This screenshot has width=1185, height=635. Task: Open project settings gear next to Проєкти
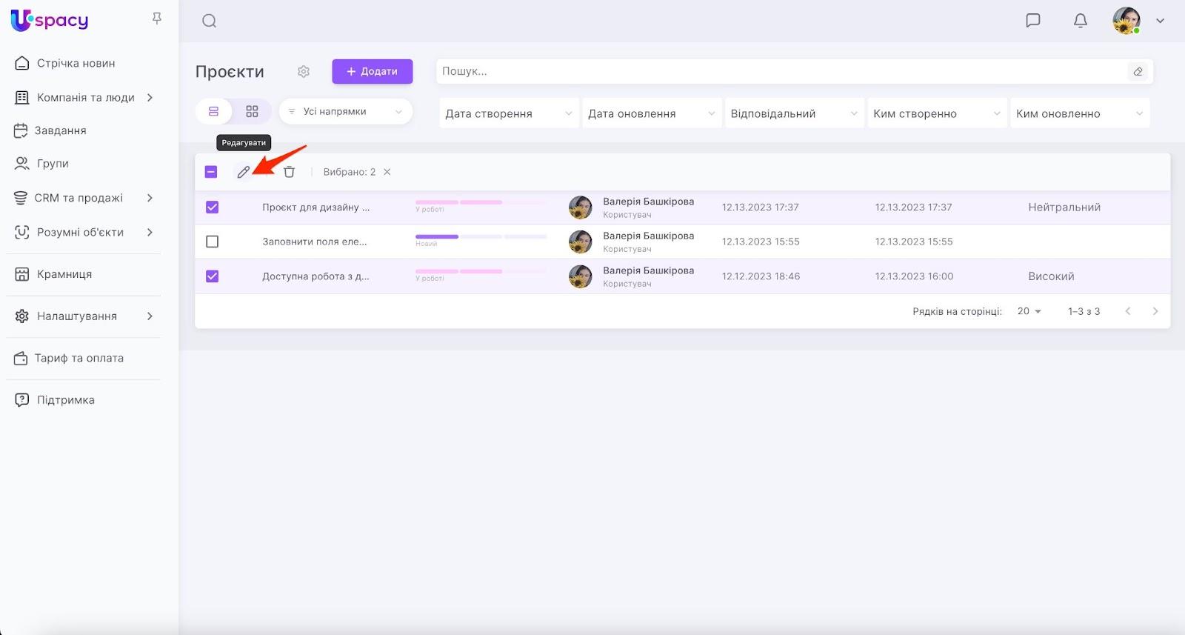coord(304,72)
